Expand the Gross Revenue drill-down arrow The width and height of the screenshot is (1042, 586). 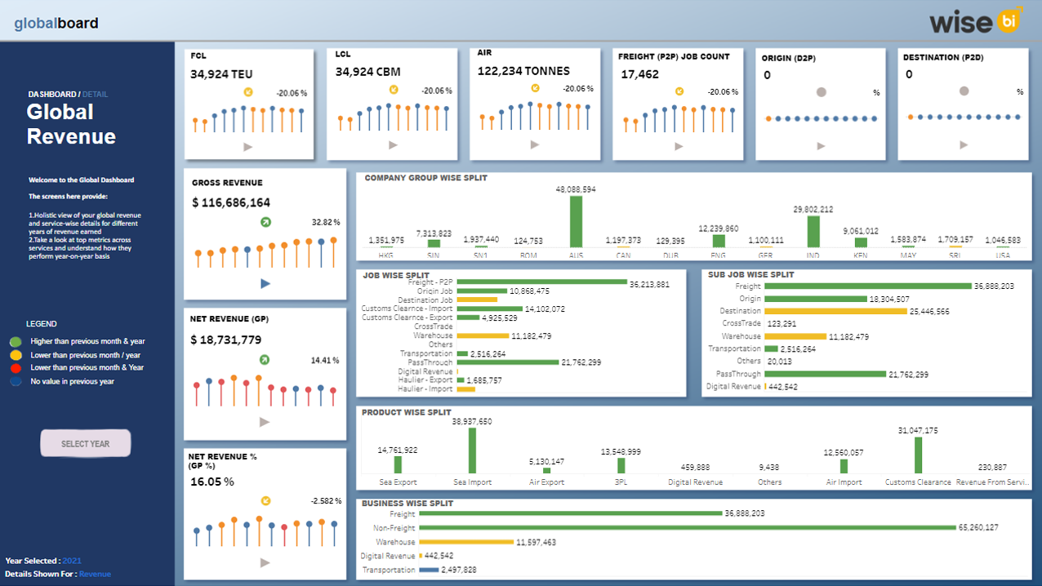click(265, 282)
